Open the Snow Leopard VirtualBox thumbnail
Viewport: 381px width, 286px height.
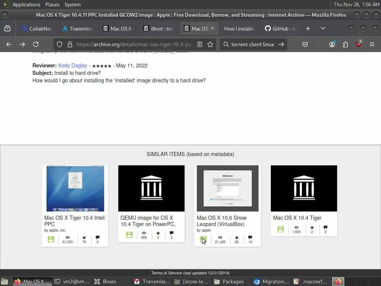pyautogui.click(x=228, y=188)
